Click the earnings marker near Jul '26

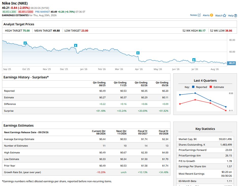point(194,60)
